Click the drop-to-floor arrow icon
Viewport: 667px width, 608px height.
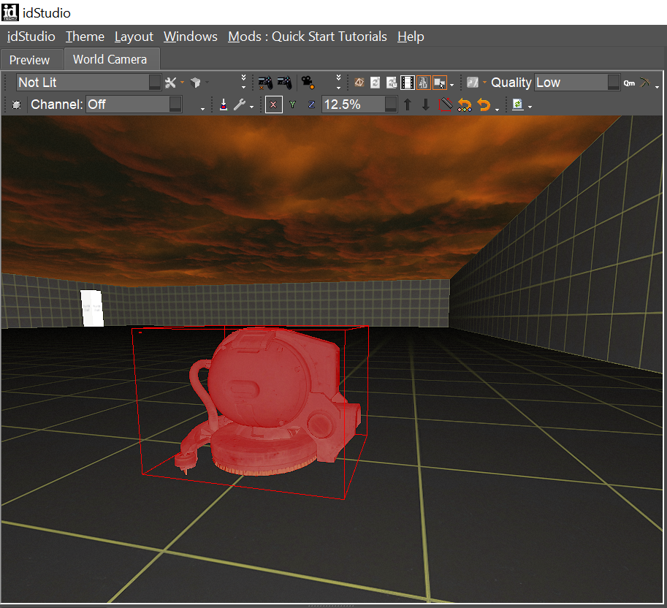(224, 104)
